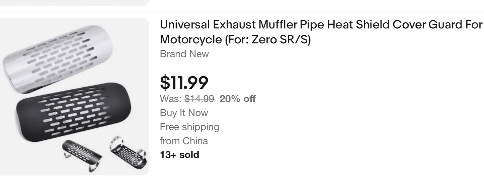484x181 pixels.
Task: Click the (For: Zero SR/S) compatibility text
Action: tap(267, 40)
